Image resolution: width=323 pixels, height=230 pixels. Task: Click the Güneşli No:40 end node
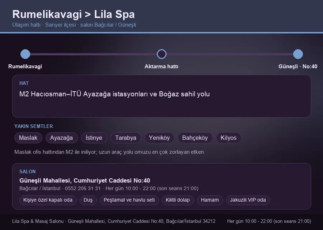(x=298, y=54)
